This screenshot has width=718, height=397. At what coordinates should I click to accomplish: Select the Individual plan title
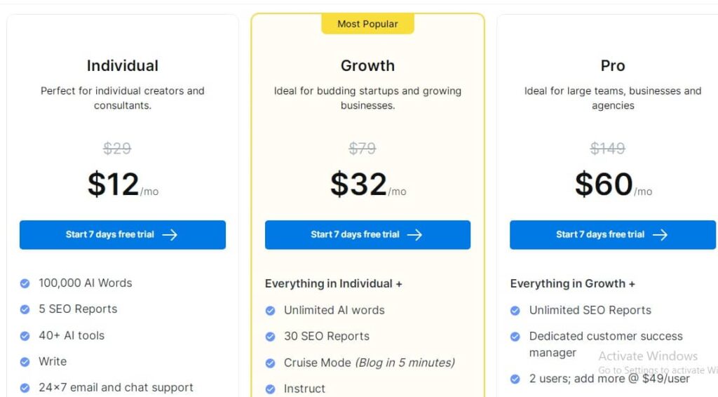(x=123, y=66)
